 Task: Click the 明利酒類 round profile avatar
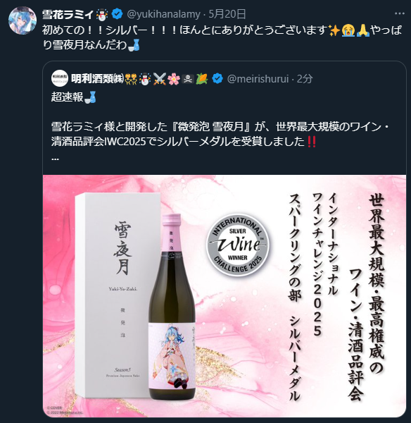60,78
